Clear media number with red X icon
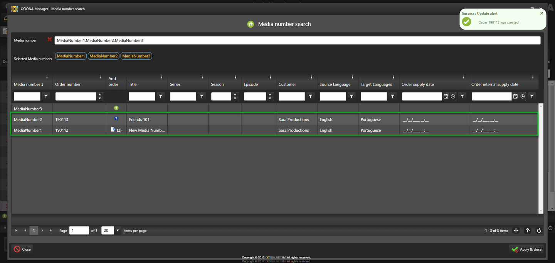 pyautogui.click(x=49, y=39)
